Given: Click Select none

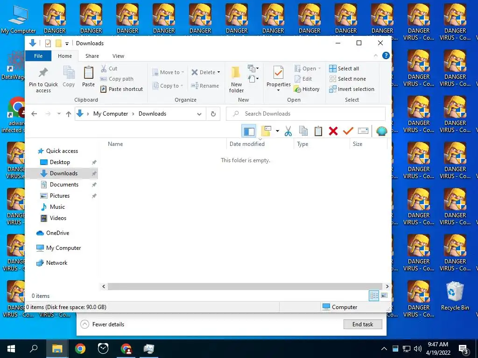Looking at the screenshot, I should pyautogui.click(x=347, y=79).
